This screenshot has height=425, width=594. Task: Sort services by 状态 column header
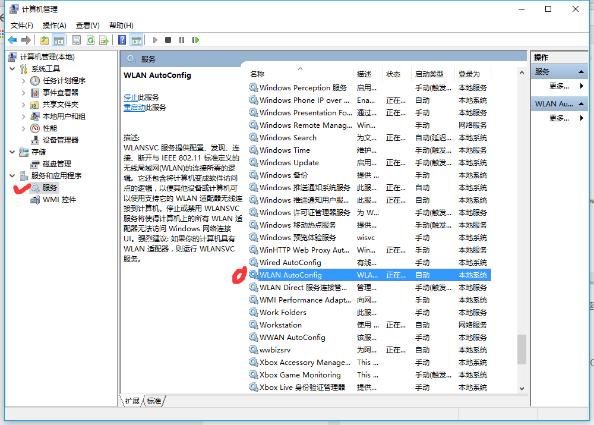397,74
